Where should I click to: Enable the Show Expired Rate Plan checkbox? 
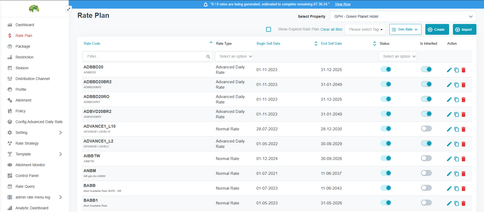pos(268,29)
